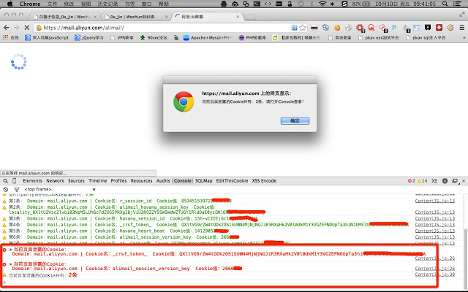Open the XSS Encode DevTools tab

pyautogui.click(x=264, y=181)
